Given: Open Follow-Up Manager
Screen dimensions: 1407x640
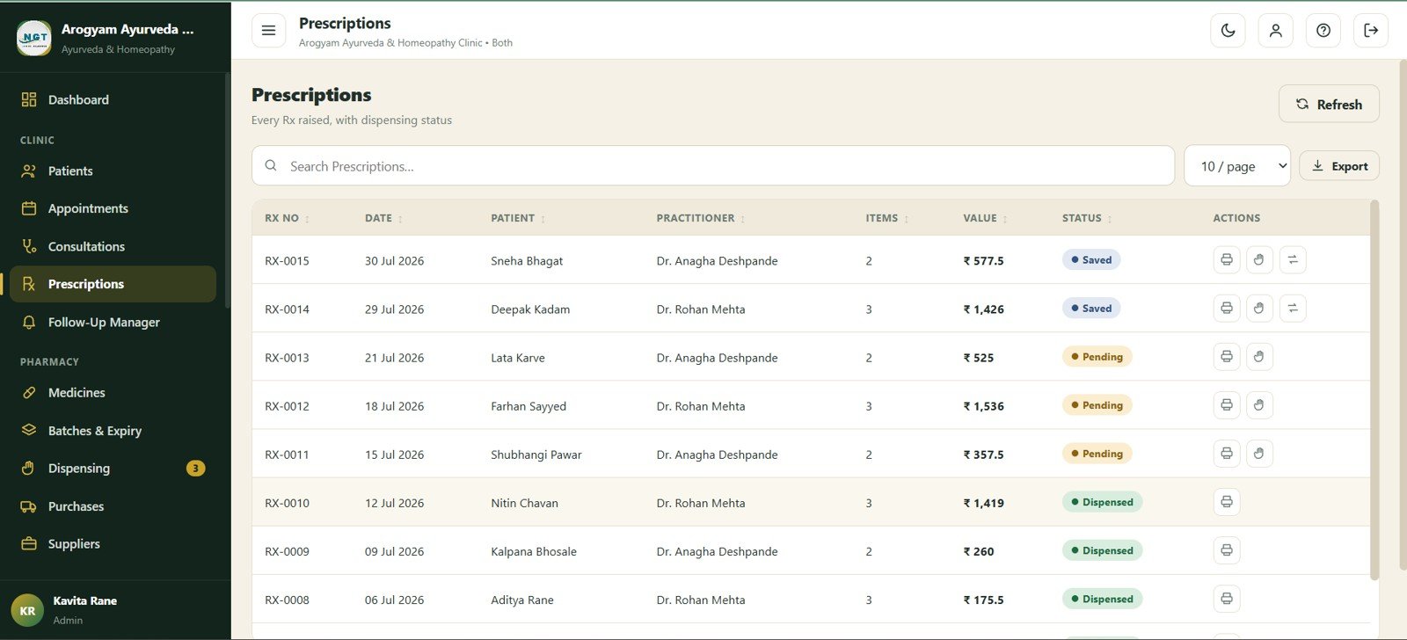Looking at the screenshot, I should pos(113,322).
